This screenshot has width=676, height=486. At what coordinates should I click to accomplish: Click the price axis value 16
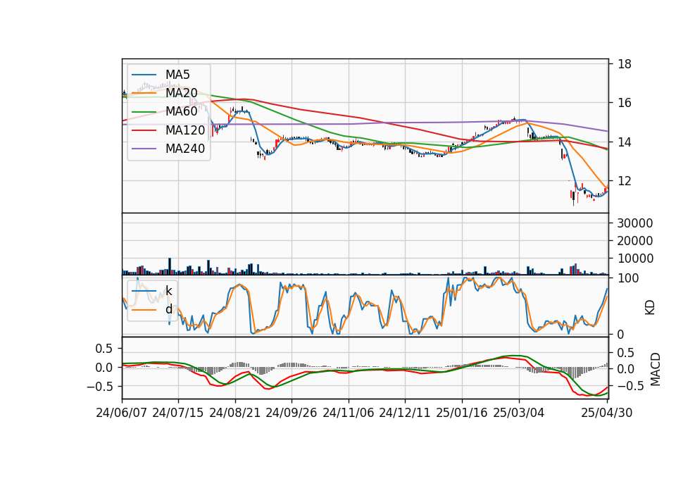click(625, 103)
